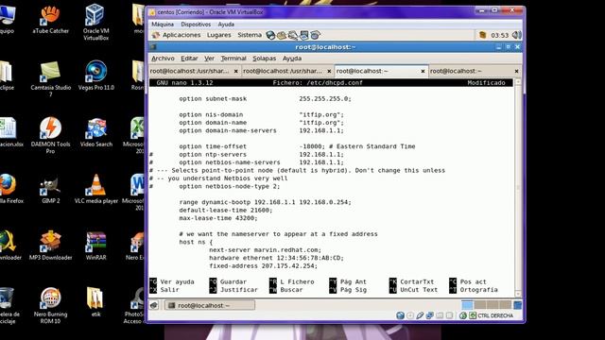Click the 'Buscar' nano shortcut label
605x340 pixels.
(x=291, y=290)
